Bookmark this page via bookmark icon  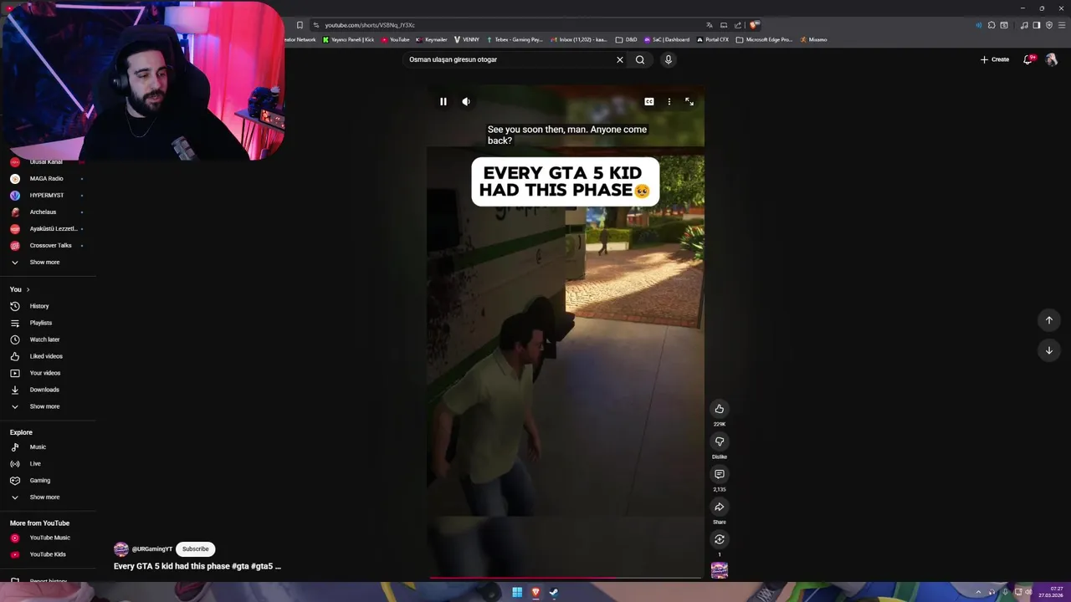pyautogui.click(x=300, y=25)
